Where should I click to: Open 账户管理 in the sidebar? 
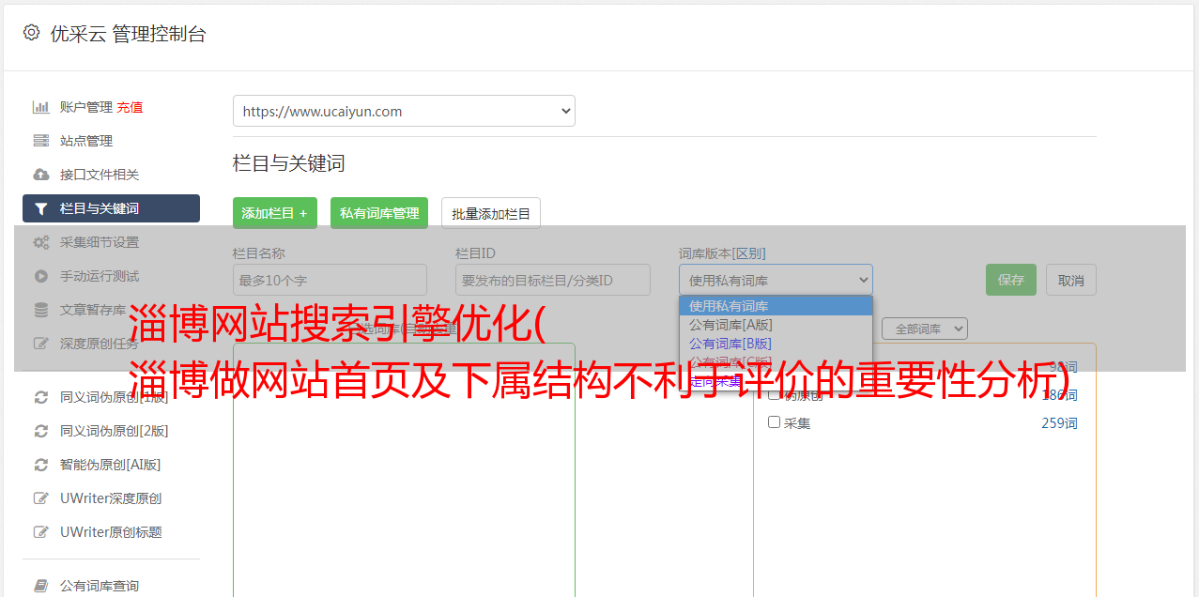pos(86,107)
